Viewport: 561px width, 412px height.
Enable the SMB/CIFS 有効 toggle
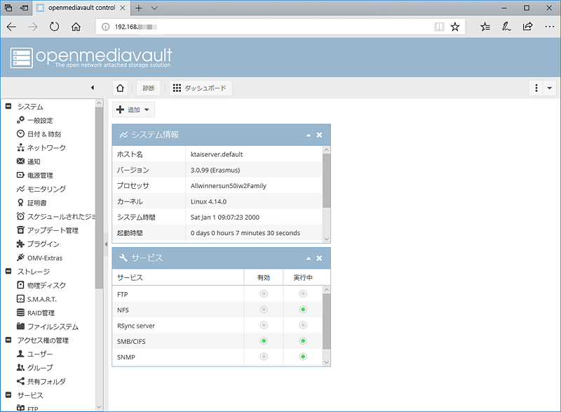[x=264, y=341]
